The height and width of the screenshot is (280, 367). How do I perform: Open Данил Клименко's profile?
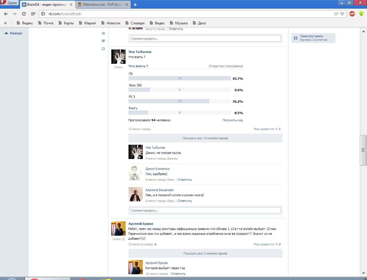point(157,169)
